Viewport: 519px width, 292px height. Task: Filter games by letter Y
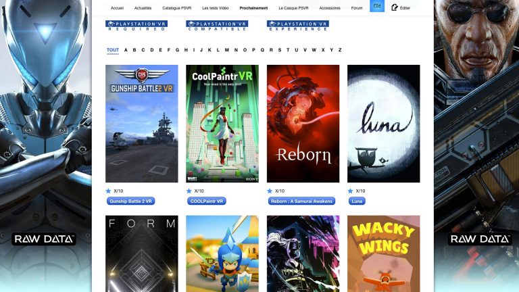331,50
